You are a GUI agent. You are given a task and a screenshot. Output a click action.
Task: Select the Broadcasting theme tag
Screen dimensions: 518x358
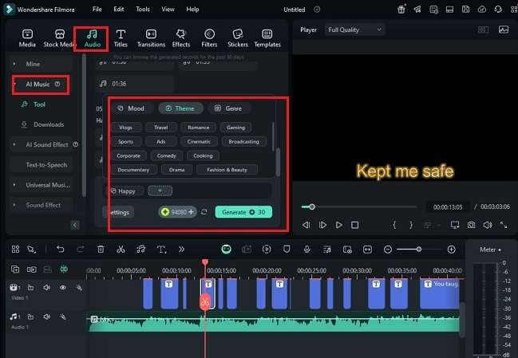click(243, 142)
